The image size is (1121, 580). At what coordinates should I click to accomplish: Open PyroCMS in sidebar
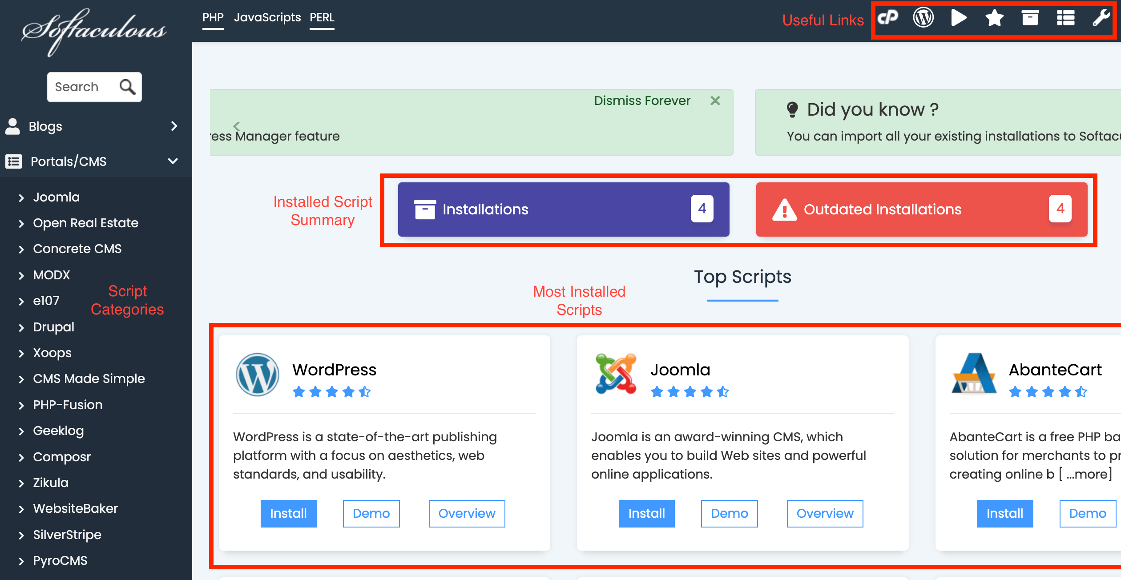tap(60, 560)
